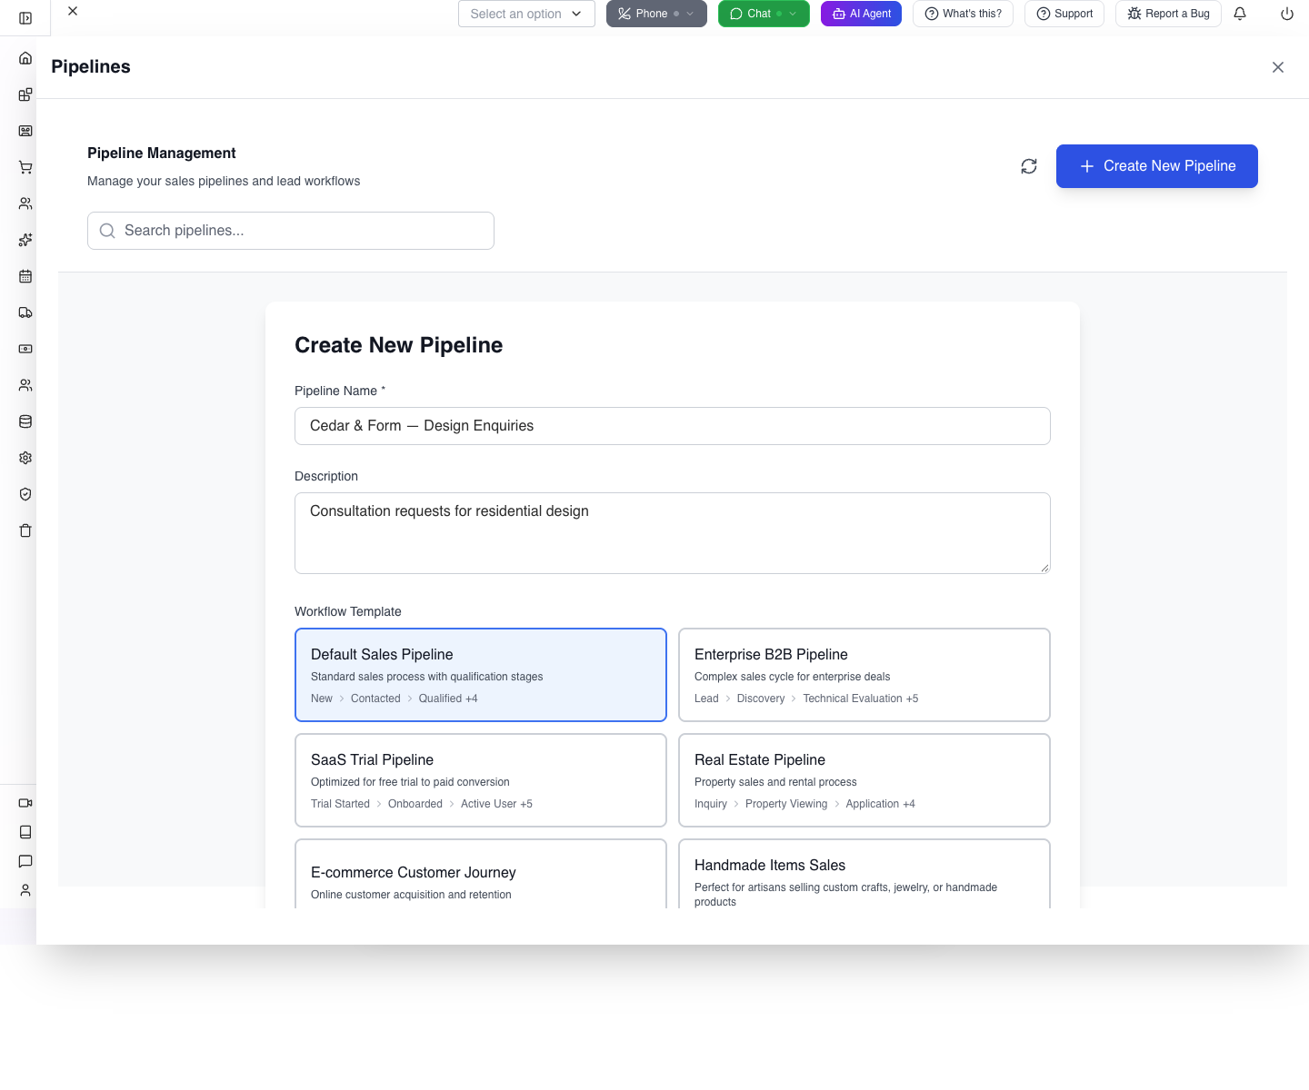Choose the Real Estate Pipeline template
The height and width of the screenshot is (1090, 1309).
(x=864, y=780)
